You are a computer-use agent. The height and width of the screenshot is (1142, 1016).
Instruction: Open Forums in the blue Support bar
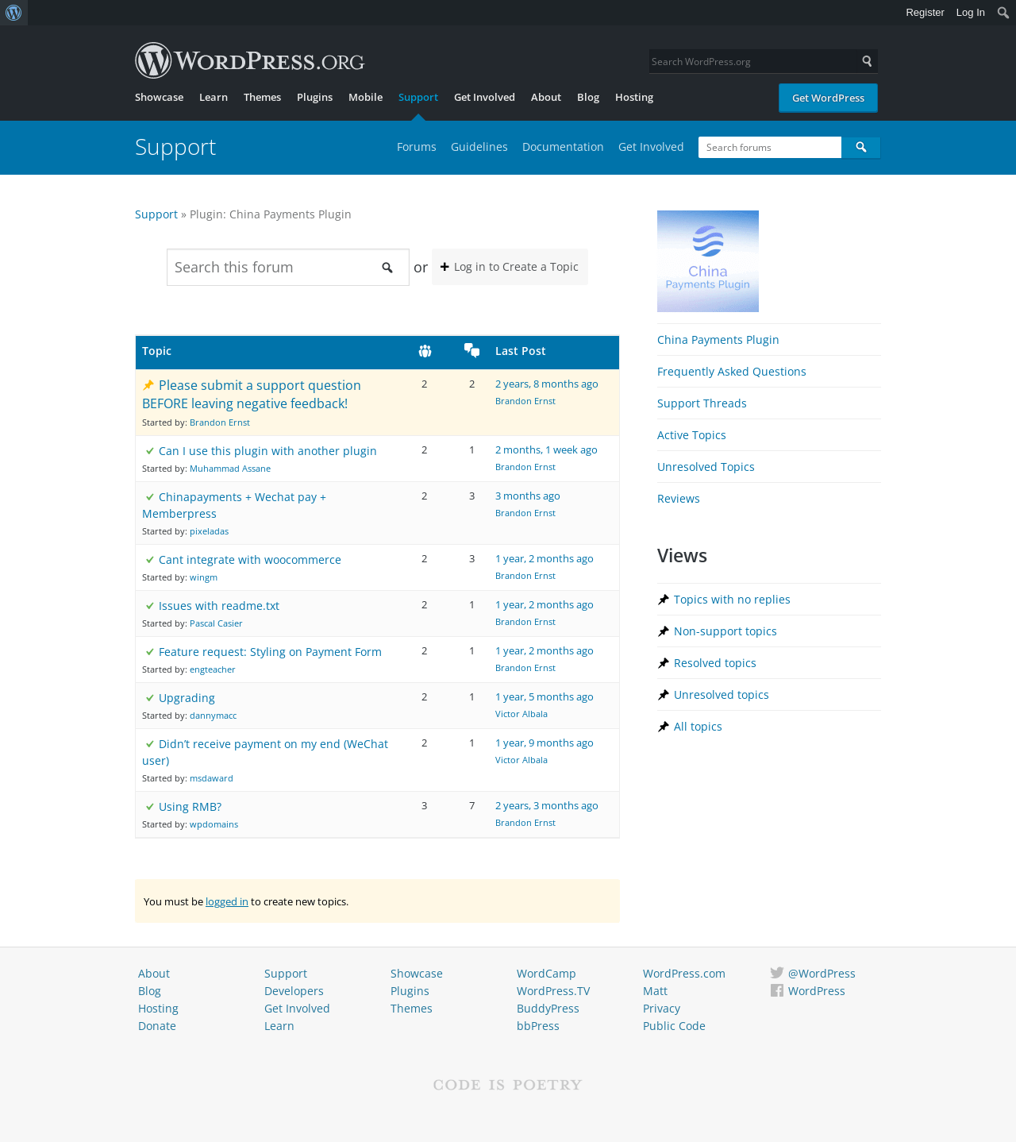tap(417, 147)
